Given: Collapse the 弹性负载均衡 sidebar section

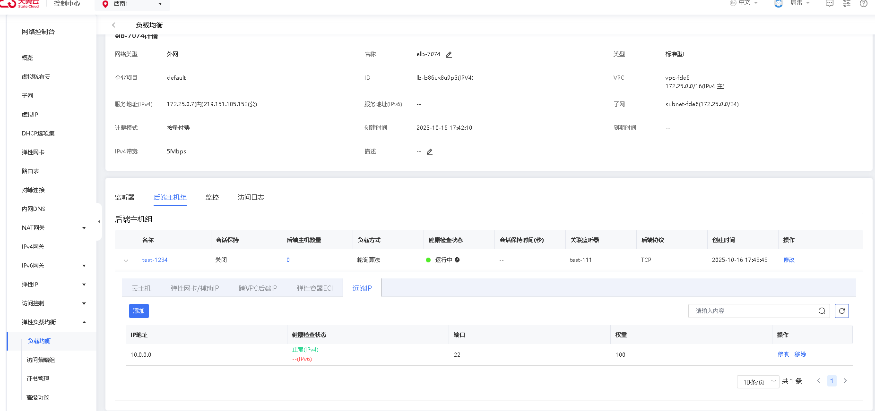Looking at the screenshot, I should pos(84,322).
